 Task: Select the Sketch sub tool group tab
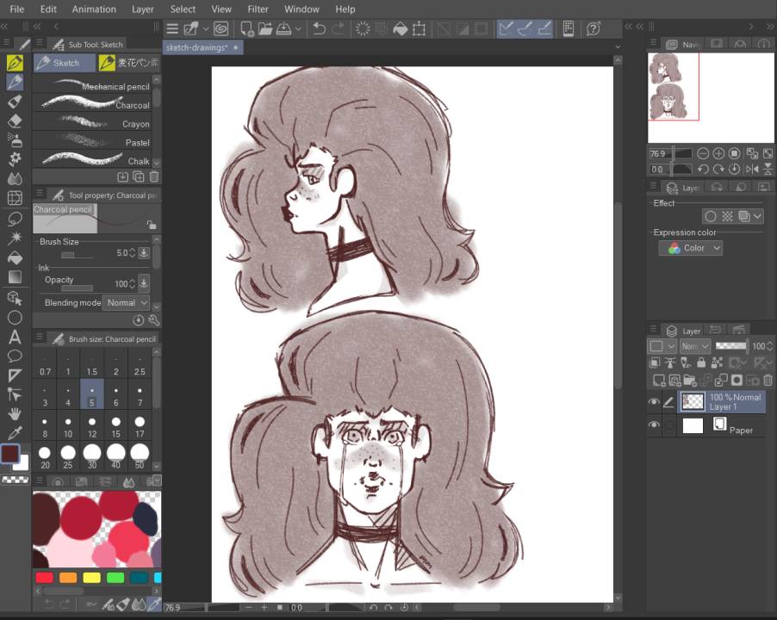65,63
